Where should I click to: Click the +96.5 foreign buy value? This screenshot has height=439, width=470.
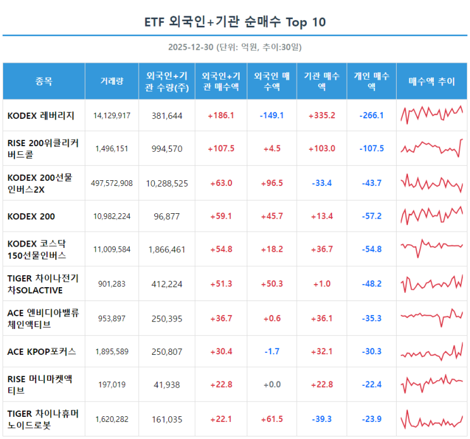(272, 183)
